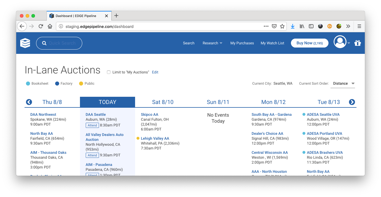
Task: Open ADESA Portland UVA link
Action: point(324,134)
